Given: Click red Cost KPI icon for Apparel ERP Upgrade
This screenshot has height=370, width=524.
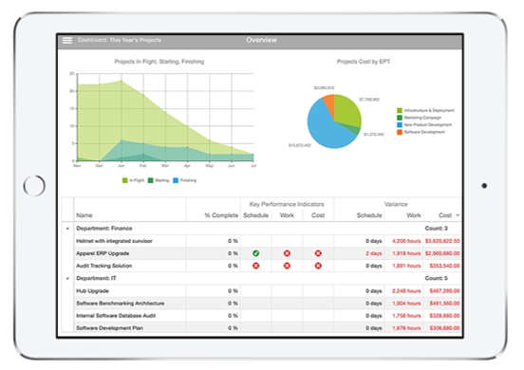Looking at the screenshot, I should pyautogui.click(x=318, y=253).
